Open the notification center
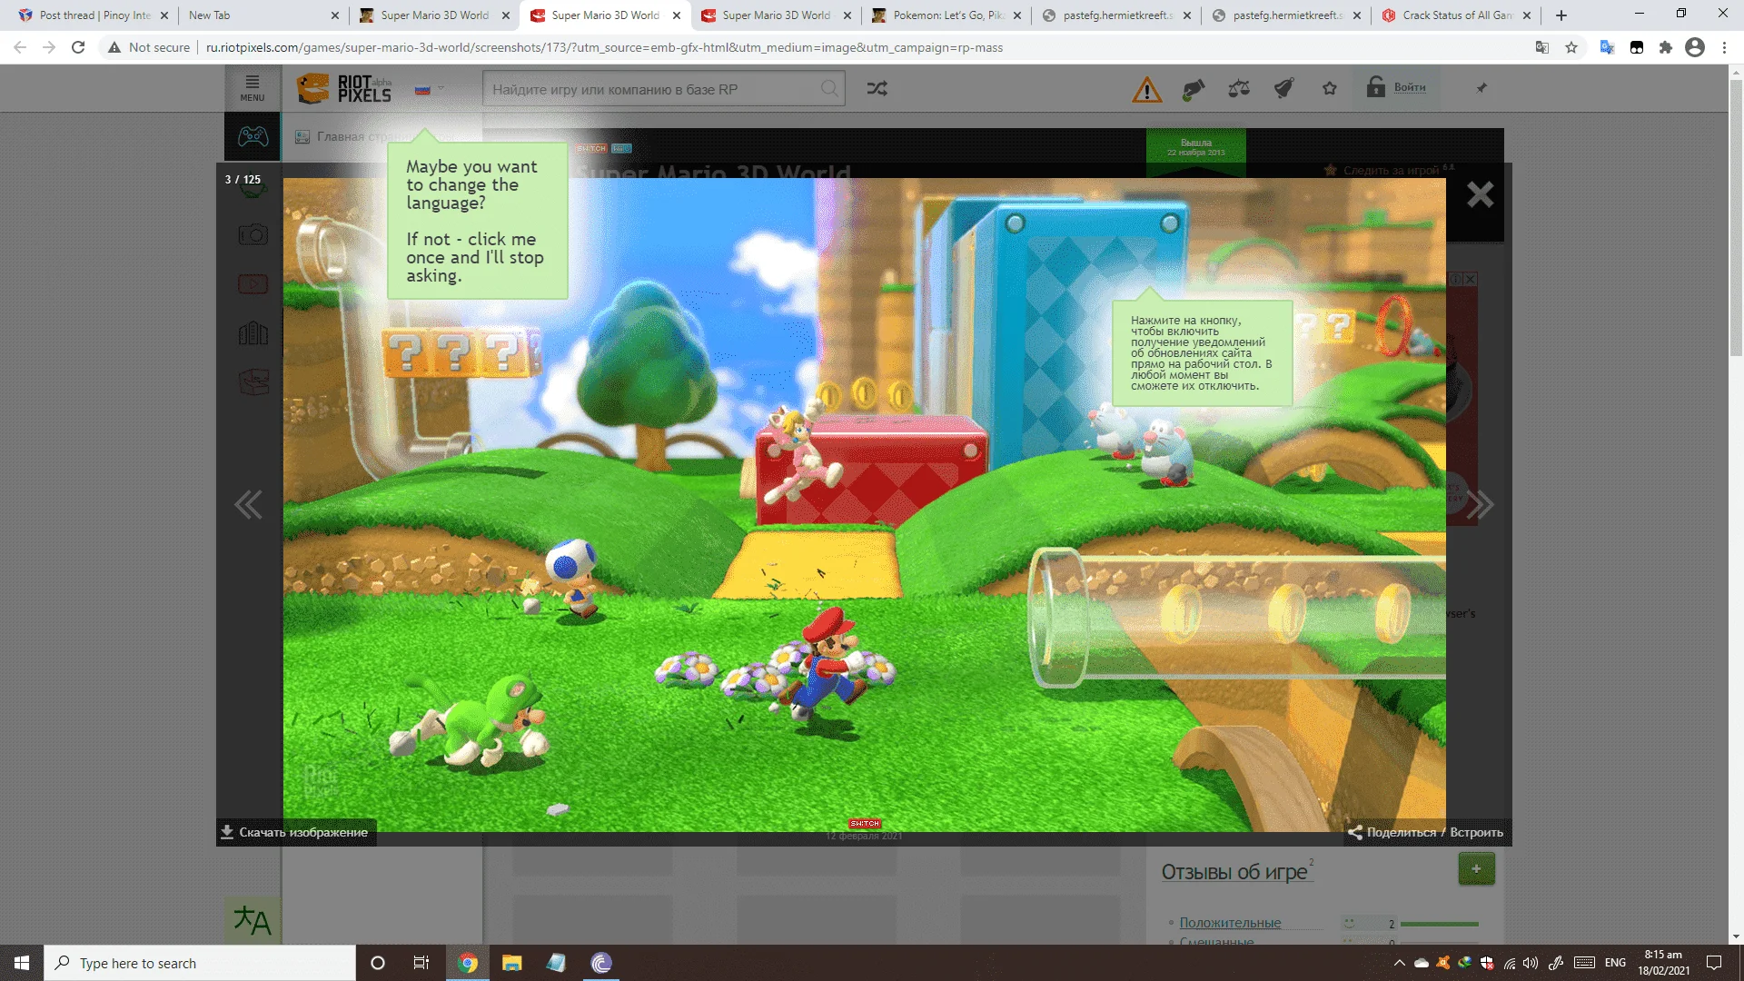Image resolution: width=1744 pixels, height=981 pixels. point(1714,963)
